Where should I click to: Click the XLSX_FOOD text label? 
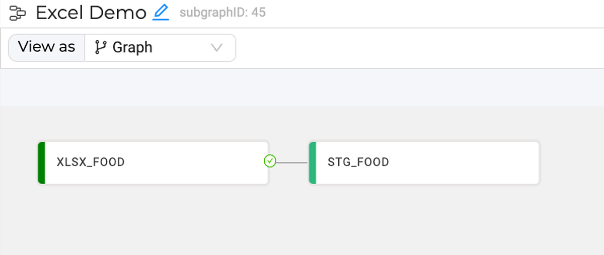click(91, 162)
